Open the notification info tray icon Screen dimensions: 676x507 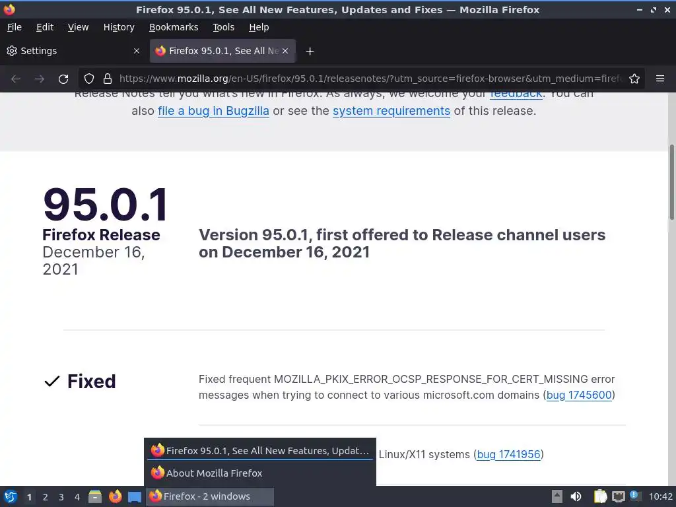(x=634, y=495)
